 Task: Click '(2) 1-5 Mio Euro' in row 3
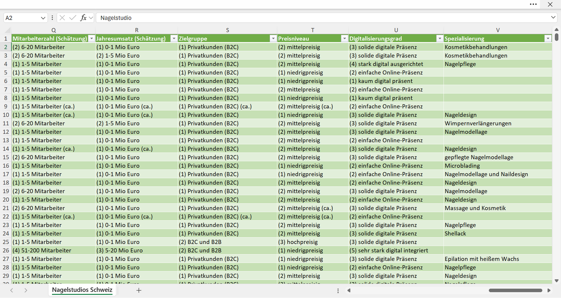pos(137,55)
